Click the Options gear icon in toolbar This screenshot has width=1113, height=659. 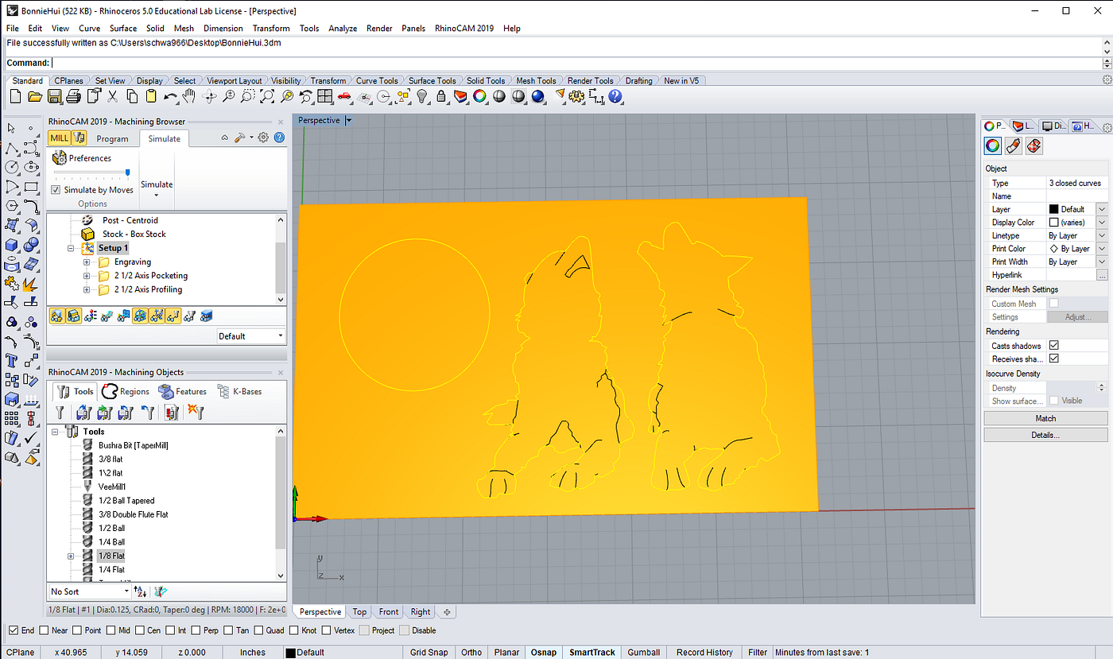click(576, 96)
